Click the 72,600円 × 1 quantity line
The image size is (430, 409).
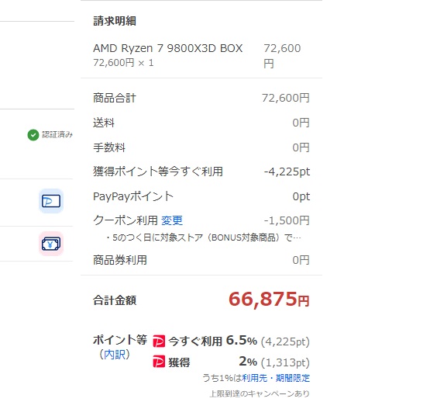(123, 63)
